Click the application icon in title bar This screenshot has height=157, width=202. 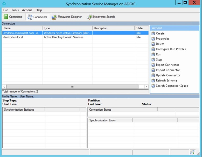click(4, 4)
